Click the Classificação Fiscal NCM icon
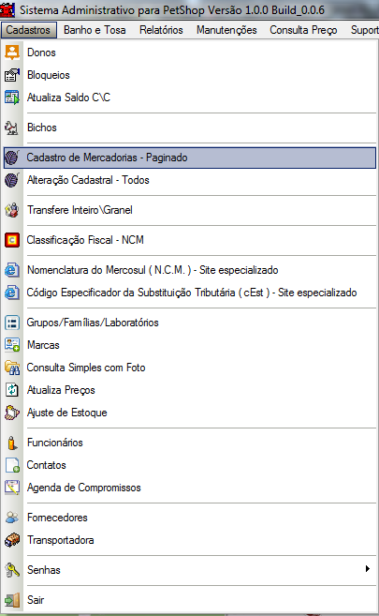Screen dimensions: 379x616 tap(12, 240)
